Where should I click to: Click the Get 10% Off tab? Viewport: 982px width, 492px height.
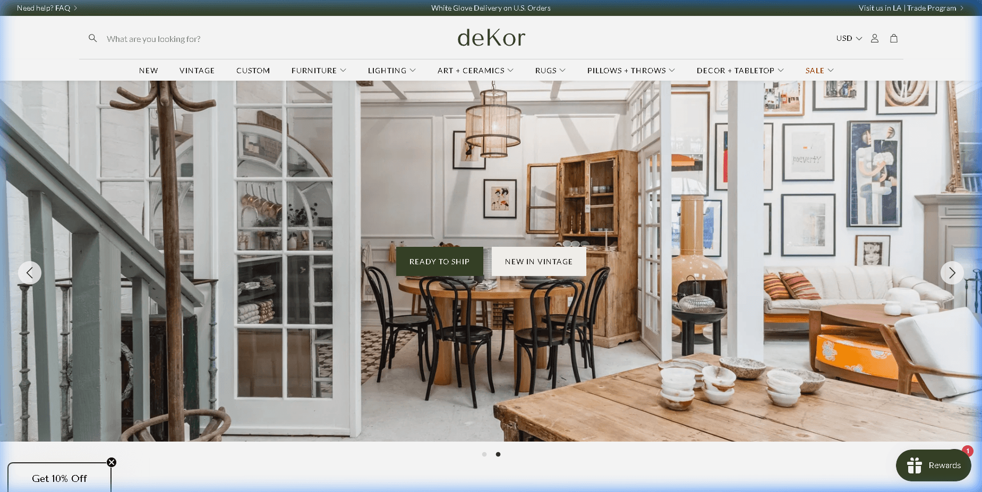pyautogui.click(x=59, y=478)
